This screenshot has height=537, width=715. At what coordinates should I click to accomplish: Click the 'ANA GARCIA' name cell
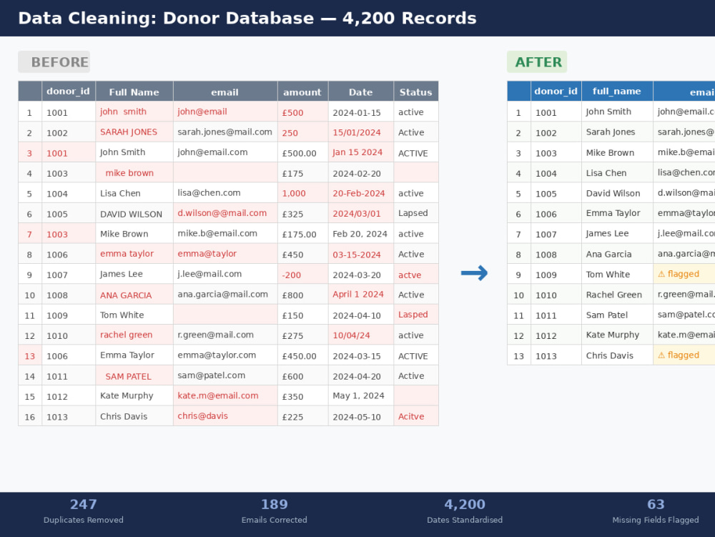tap(134, 295)
